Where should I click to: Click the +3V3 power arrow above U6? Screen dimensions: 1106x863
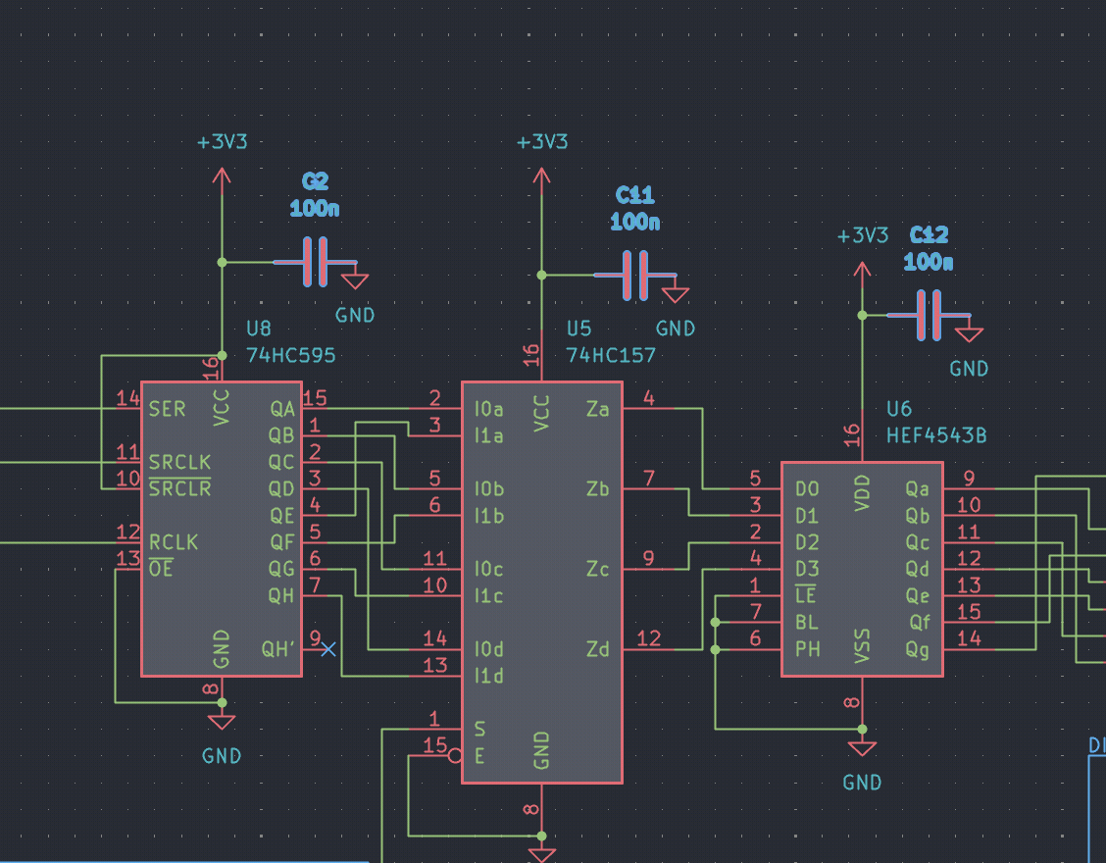tap(862, 274)
